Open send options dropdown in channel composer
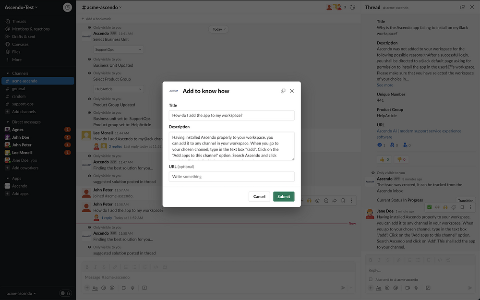The height and width of the screenshot is (300, 480). [351, 288]
